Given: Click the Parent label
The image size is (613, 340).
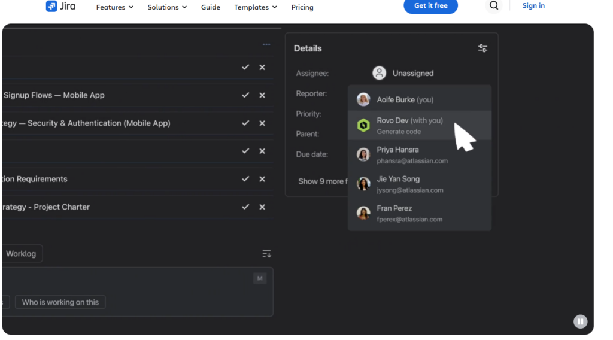Looking at the screenshot, I should (307, 134).
